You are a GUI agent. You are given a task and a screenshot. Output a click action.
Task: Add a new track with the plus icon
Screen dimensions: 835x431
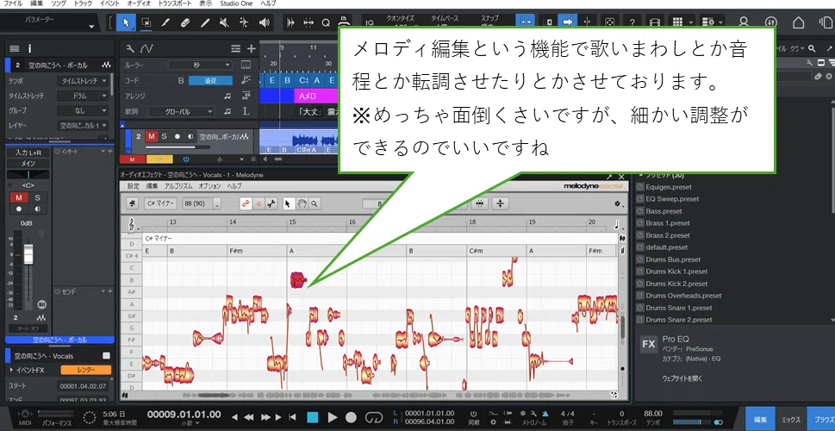(251, 49)
